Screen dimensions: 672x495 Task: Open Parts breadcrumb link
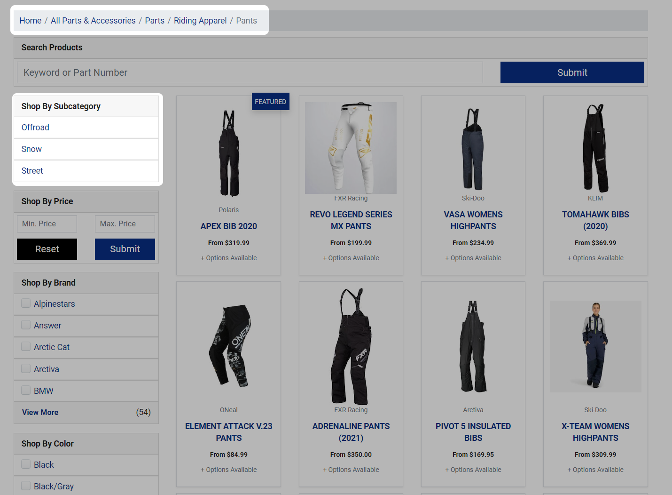coord(155,21)
